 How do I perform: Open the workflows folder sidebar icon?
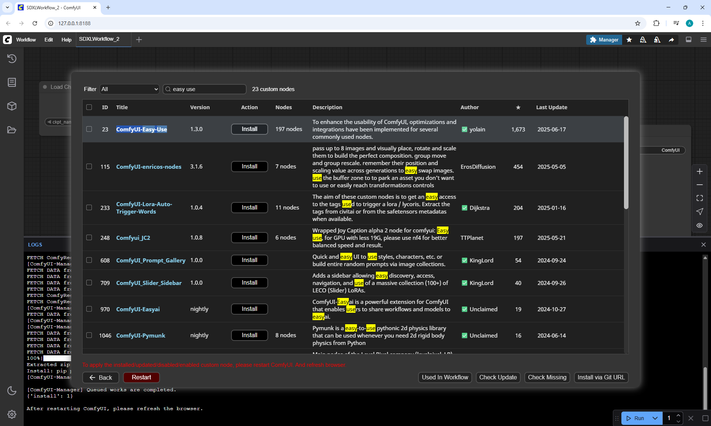point(12,130)
